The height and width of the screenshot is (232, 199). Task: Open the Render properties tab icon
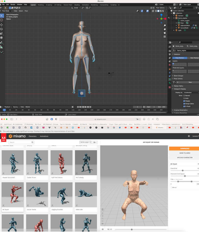pos(170,51)
